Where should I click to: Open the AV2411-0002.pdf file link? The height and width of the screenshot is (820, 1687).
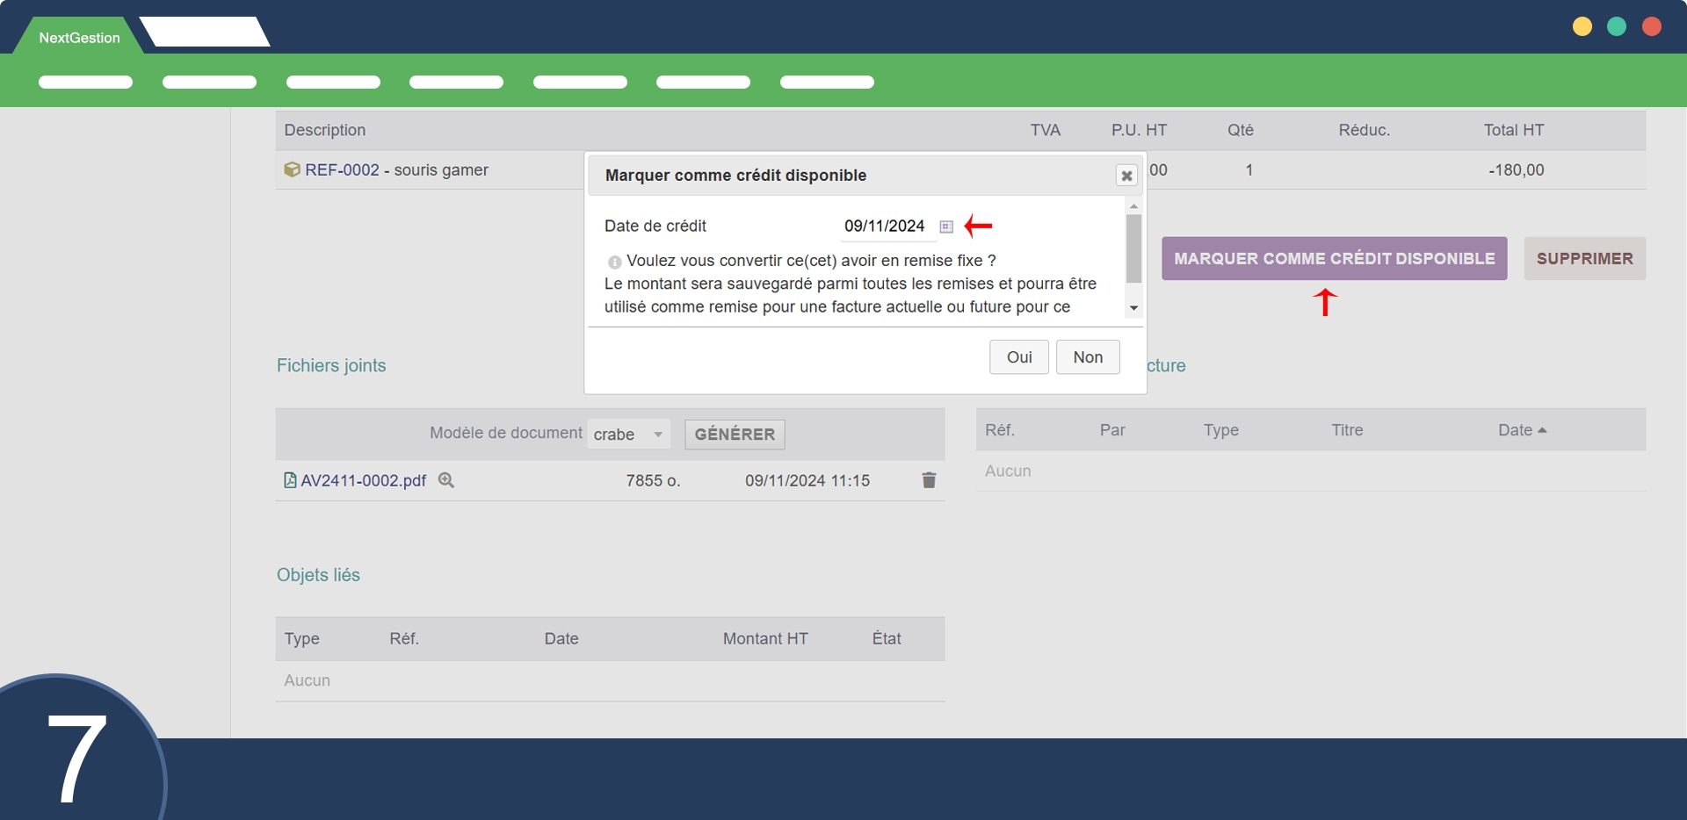[x=363, y=481]
